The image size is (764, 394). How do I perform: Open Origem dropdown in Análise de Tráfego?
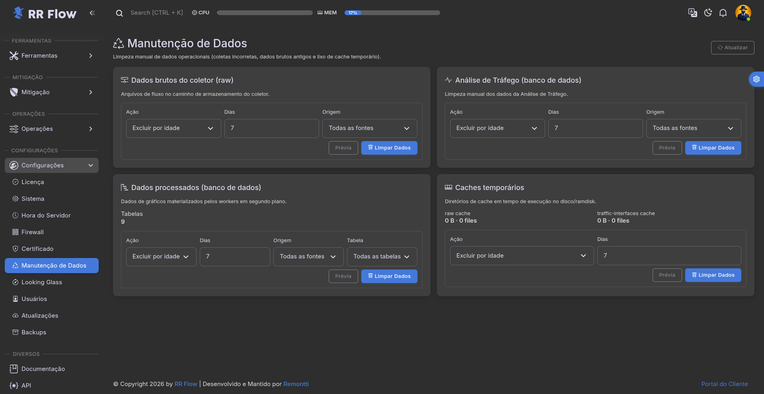(x=693, y=128)
